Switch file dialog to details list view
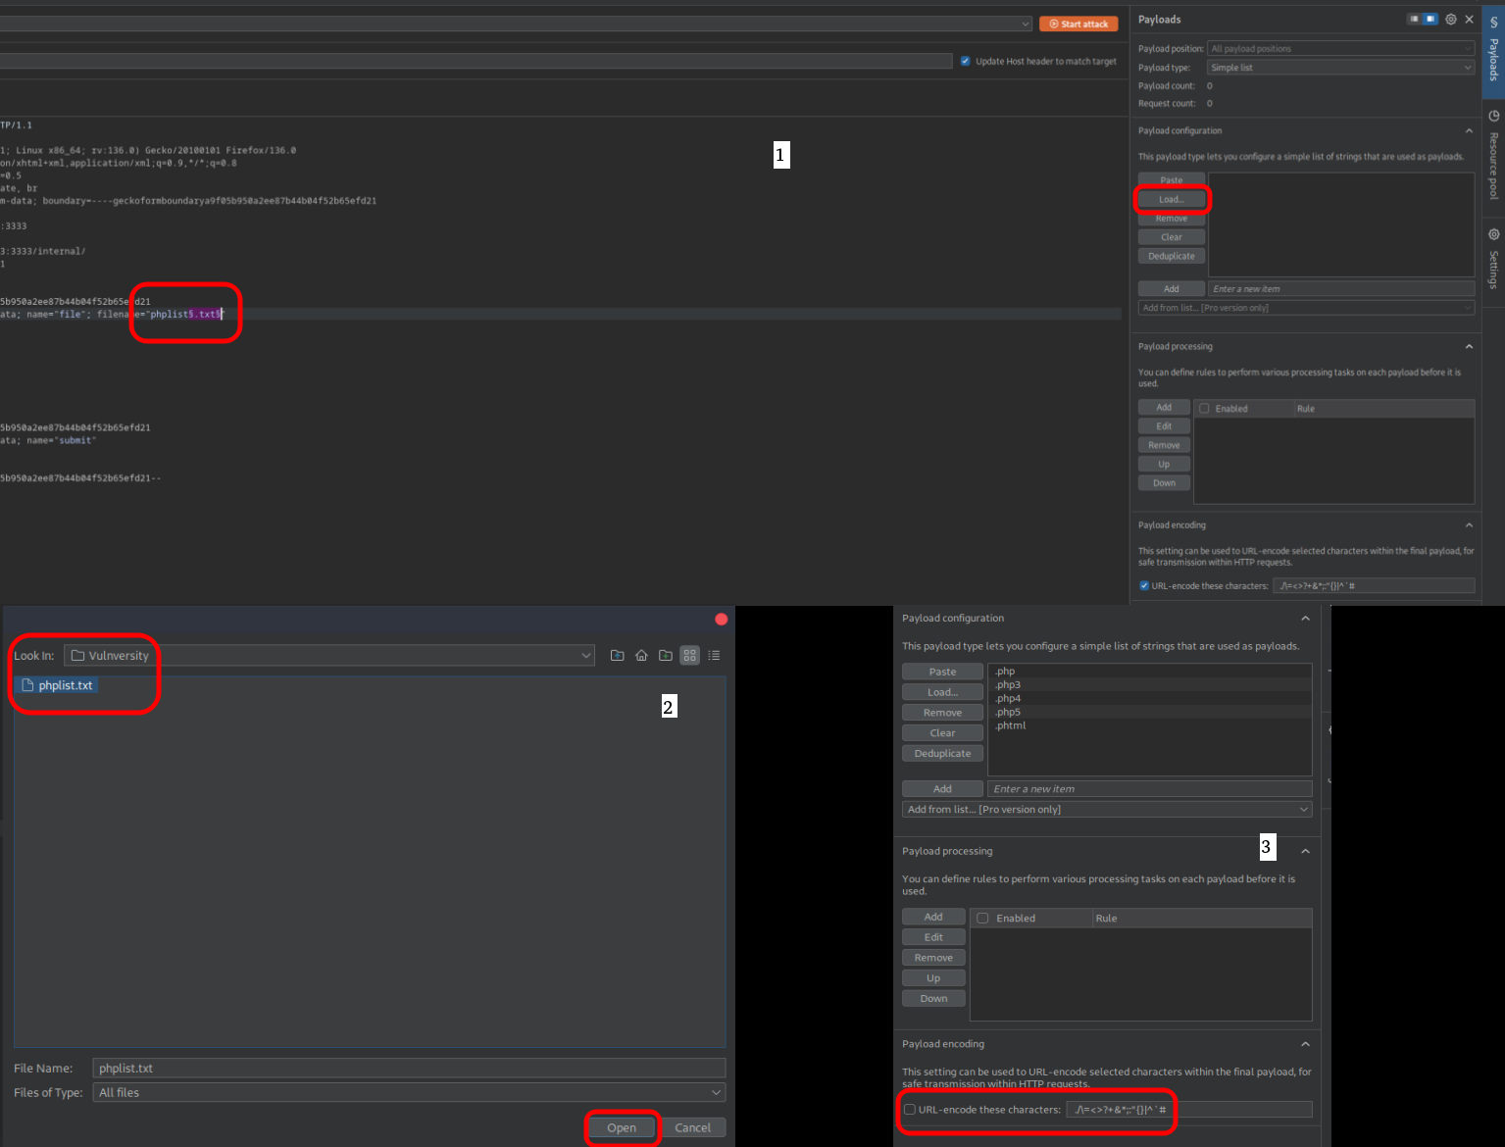This screenshot has width=1505, height=1147. [x=714, y=655]
